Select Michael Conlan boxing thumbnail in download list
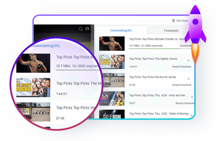220x141 pixels. (112, 44)
